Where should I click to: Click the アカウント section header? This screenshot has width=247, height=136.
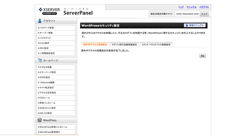pos(56,21)
